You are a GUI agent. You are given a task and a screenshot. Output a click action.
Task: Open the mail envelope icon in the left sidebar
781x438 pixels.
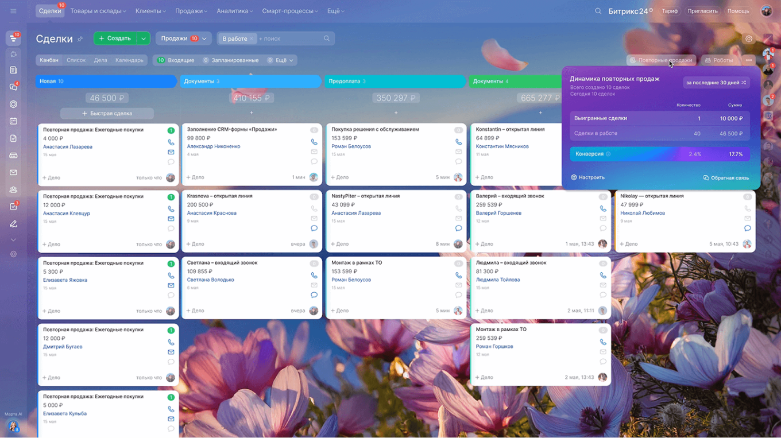tap(13, 172)
